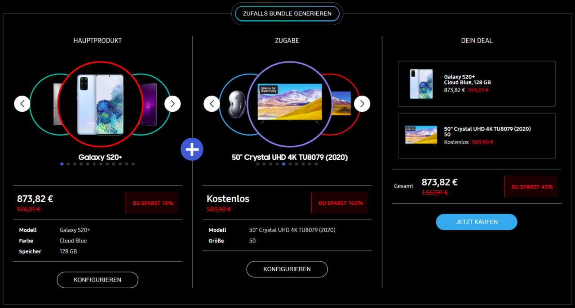
Task: Click "Cloud Blue, 128 GB" text in deal card
Action: point(467,83)
